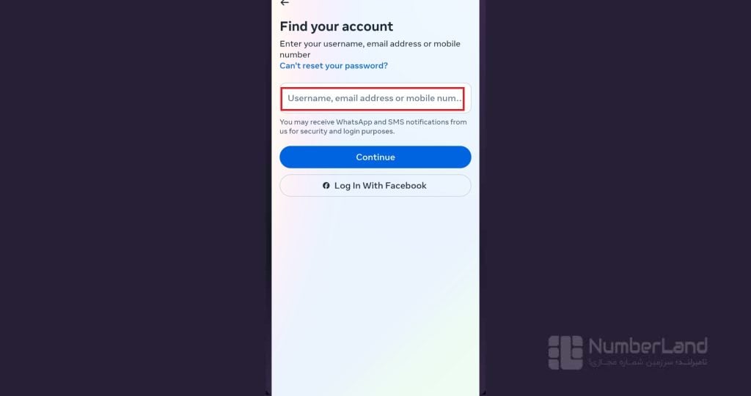Click the placeholder text inside the red box
751x396 pixels.
tap(375, 99)
